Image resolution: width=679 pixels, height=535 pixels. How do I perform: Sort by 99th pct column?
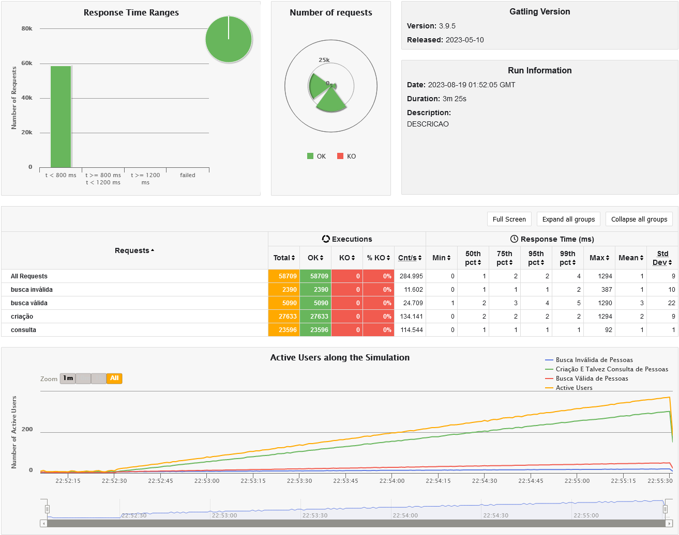(x=568, y=258)
